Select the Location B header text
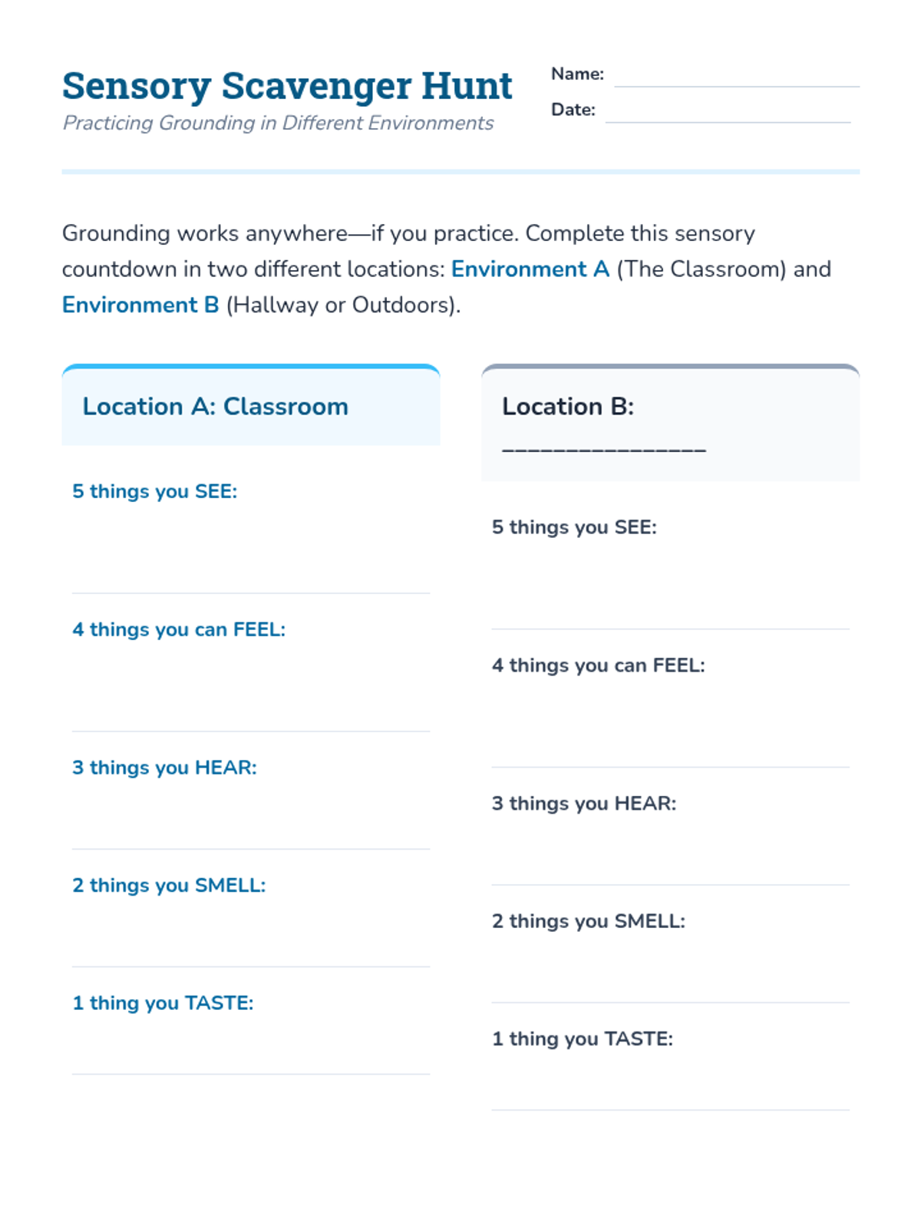Image resolution: width=921 pixels, height=1228 pixels. [x=568, y=407]
